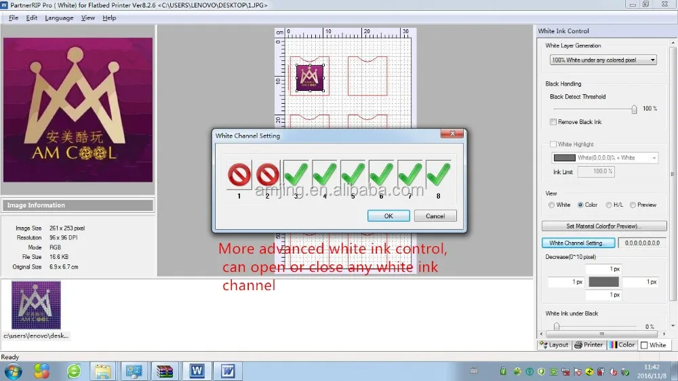The width and height of the screenshot is (678, 381).
Task: Click right Decrease pixel field
Action: pos(641,282)
